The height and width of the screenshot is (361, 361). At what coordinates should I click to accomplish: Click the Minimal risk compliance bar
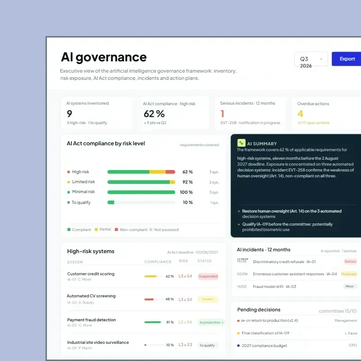pos(141,192)
